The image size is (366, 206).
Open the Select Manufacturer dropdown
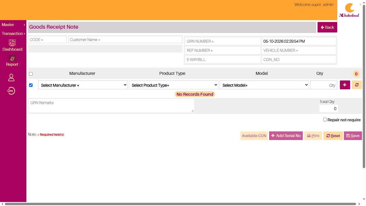[83, 85]
